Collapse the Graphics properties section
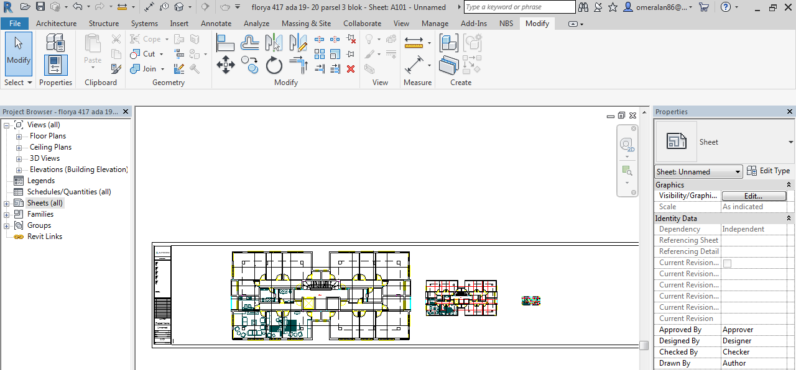Image resolution: width=796 pixels, height=370 pixels. tap(789, 185)
